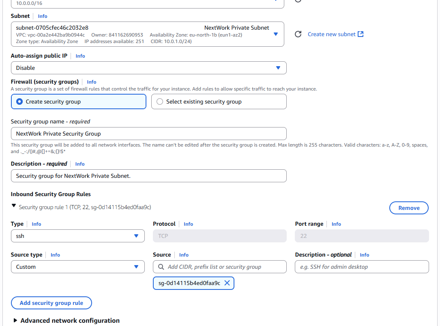The width and height of the screenshot is (440, 326).
Task: Click the refresh subnets icon
Action: point(298,35)
